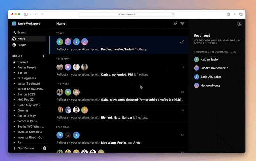
Task: Click the N avatar in Yesterday row
Action: 68,67
